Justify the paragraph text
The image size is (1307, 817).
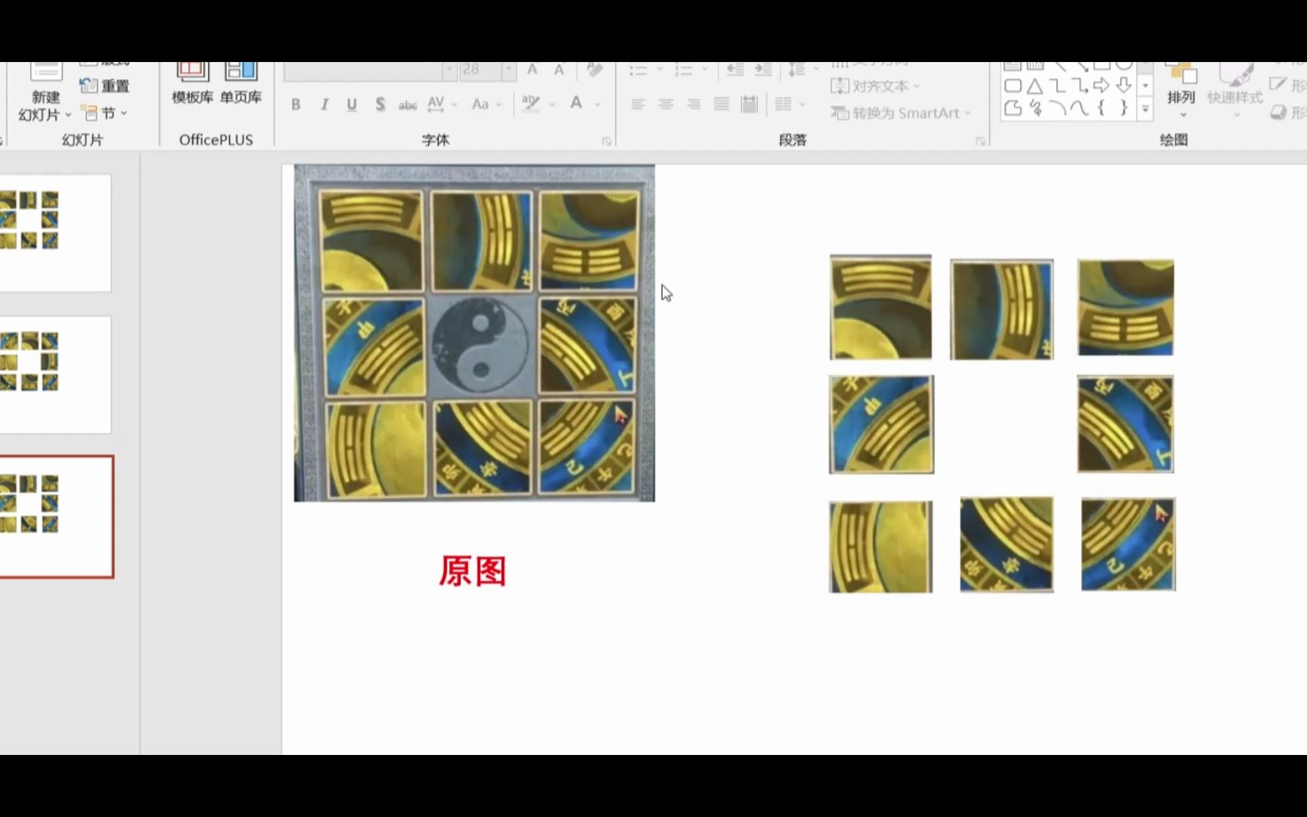point(722,104)
